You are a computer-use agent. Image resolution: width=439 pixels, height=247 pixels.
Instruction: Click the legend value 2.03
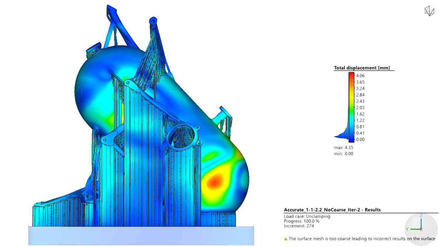[x=360, y=107]
